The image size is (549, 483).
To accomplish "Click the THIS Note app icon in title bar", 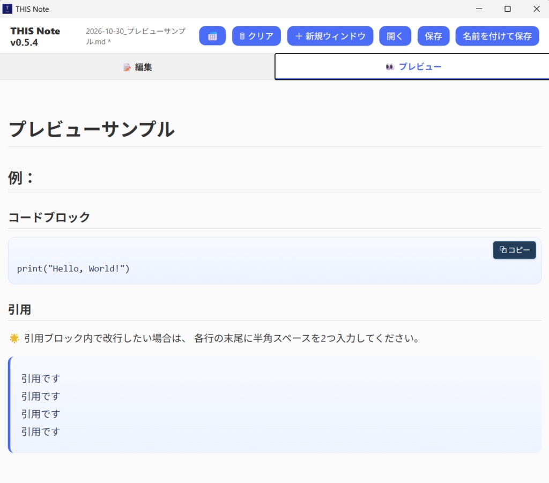I will point(7,9).
